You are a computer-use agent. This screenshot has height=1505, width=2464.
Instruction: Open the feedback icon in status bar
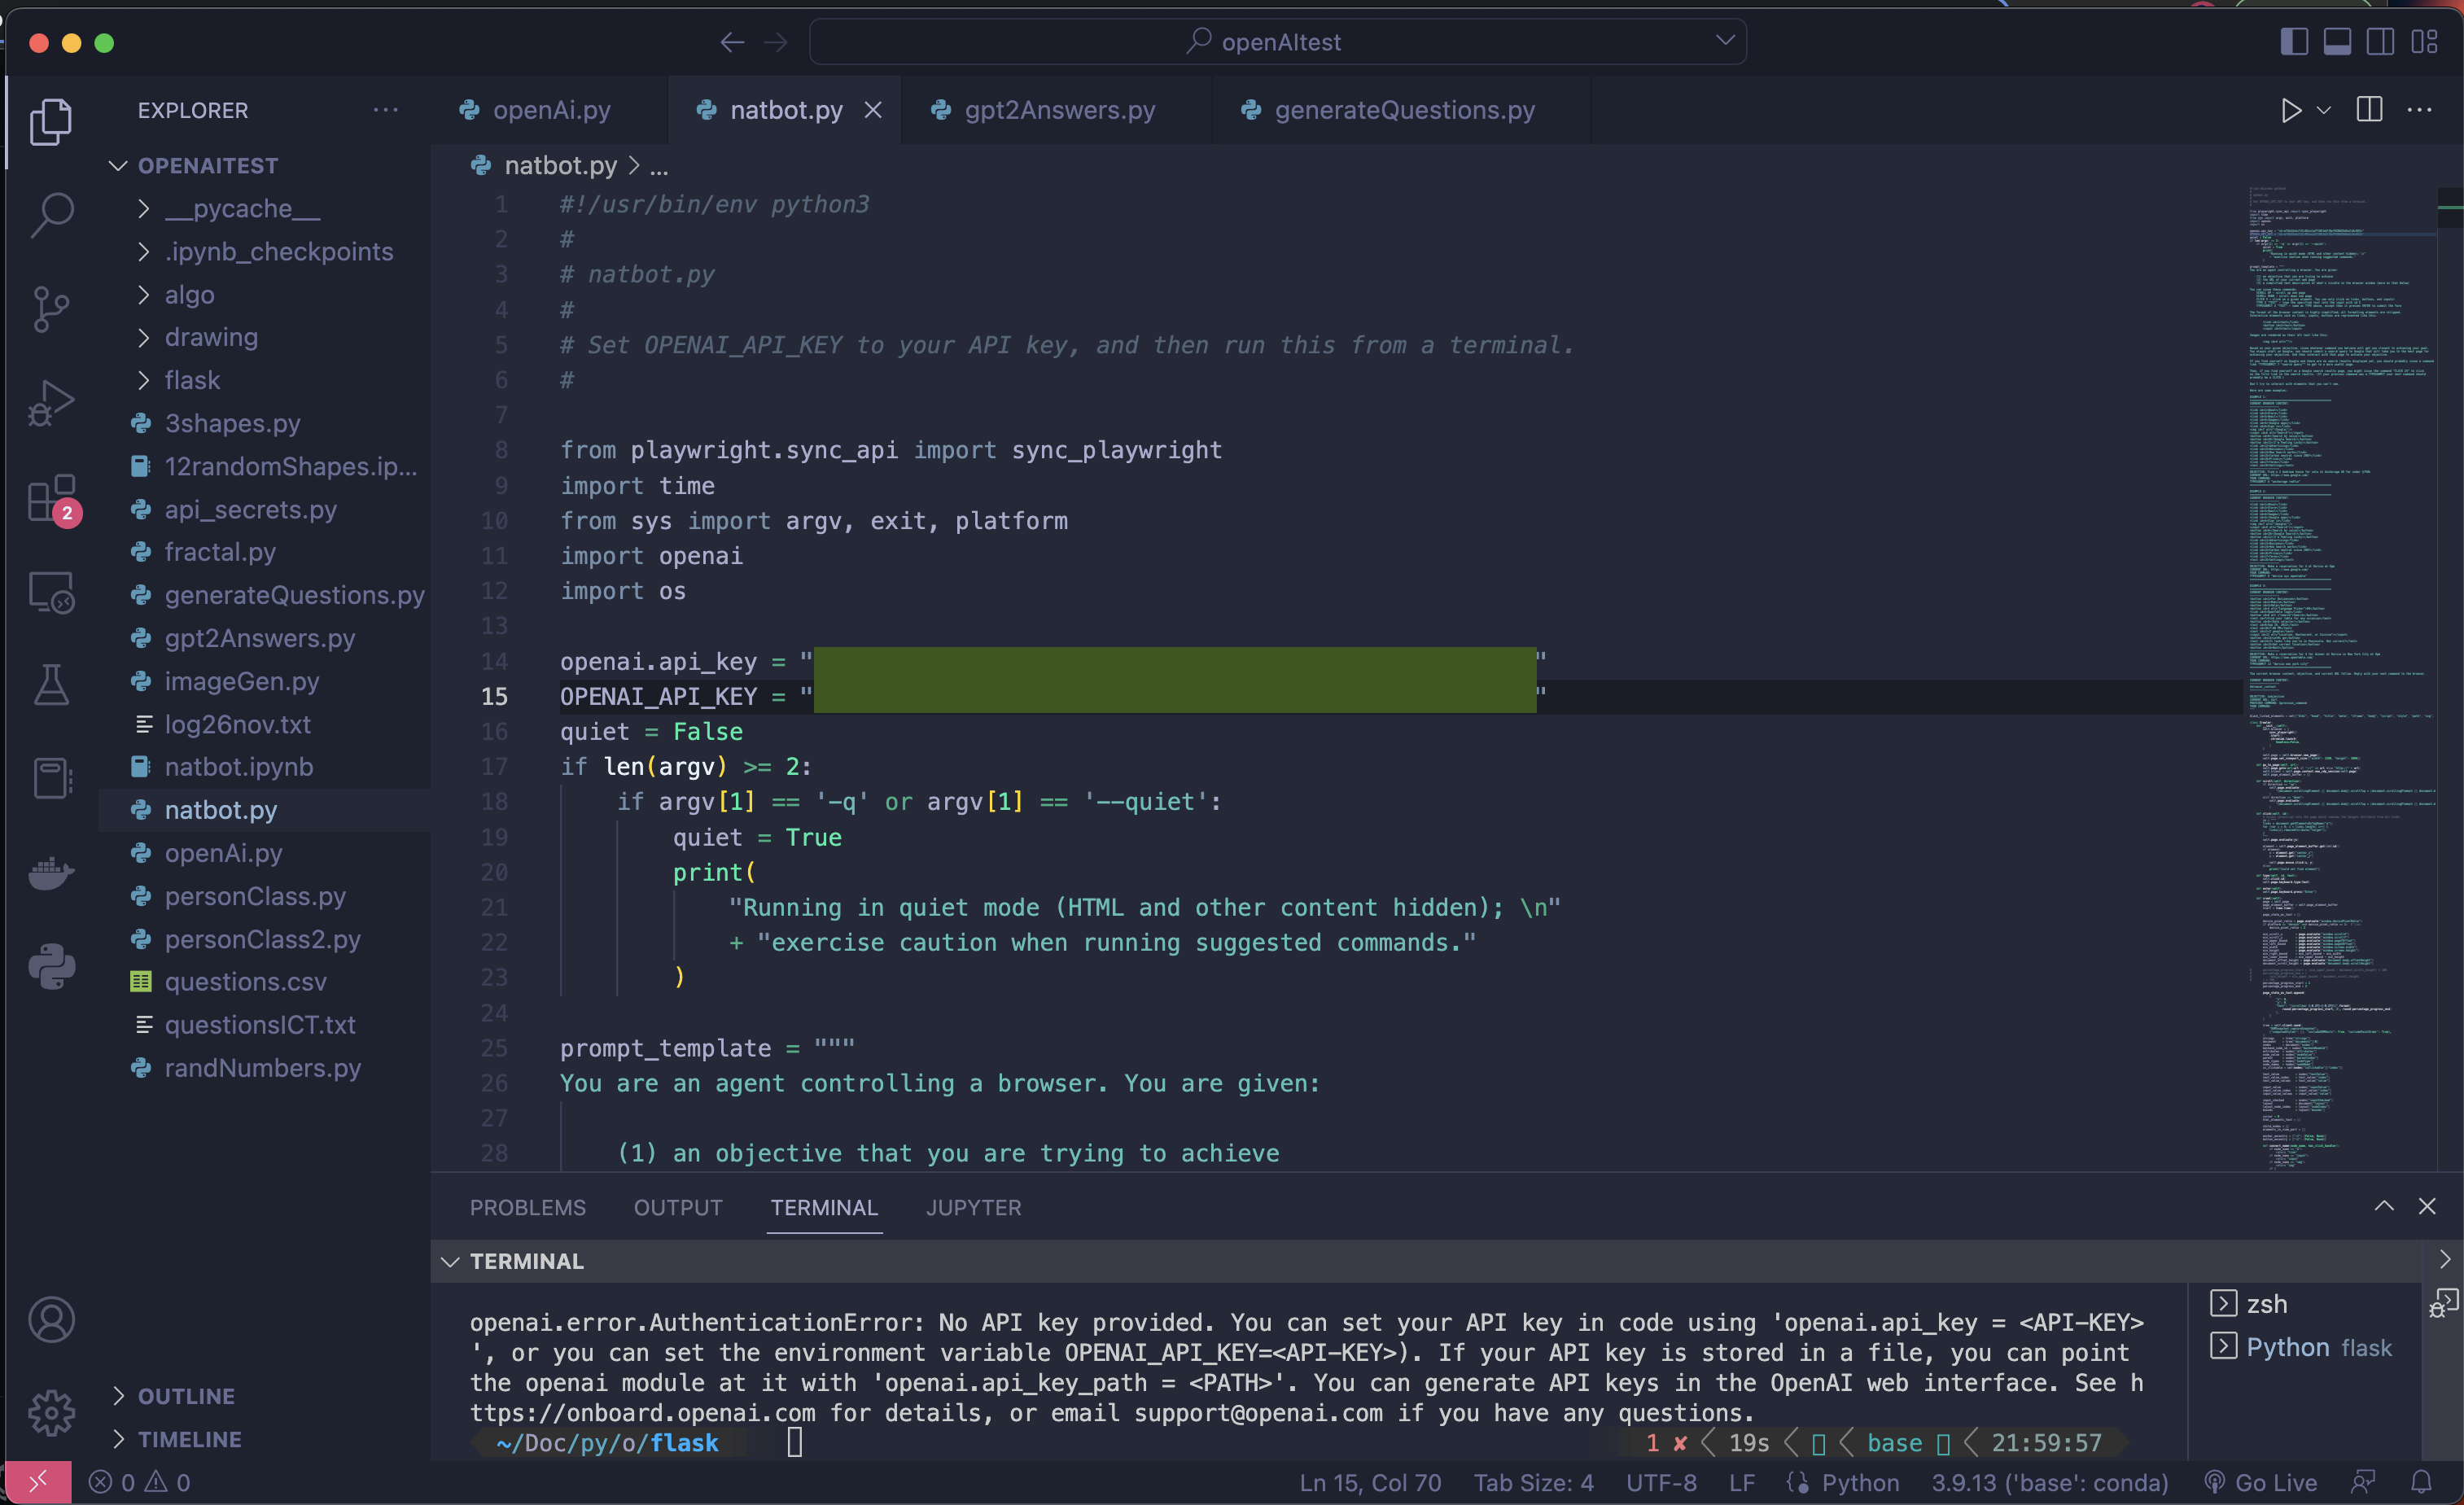click(2364, 1482)
